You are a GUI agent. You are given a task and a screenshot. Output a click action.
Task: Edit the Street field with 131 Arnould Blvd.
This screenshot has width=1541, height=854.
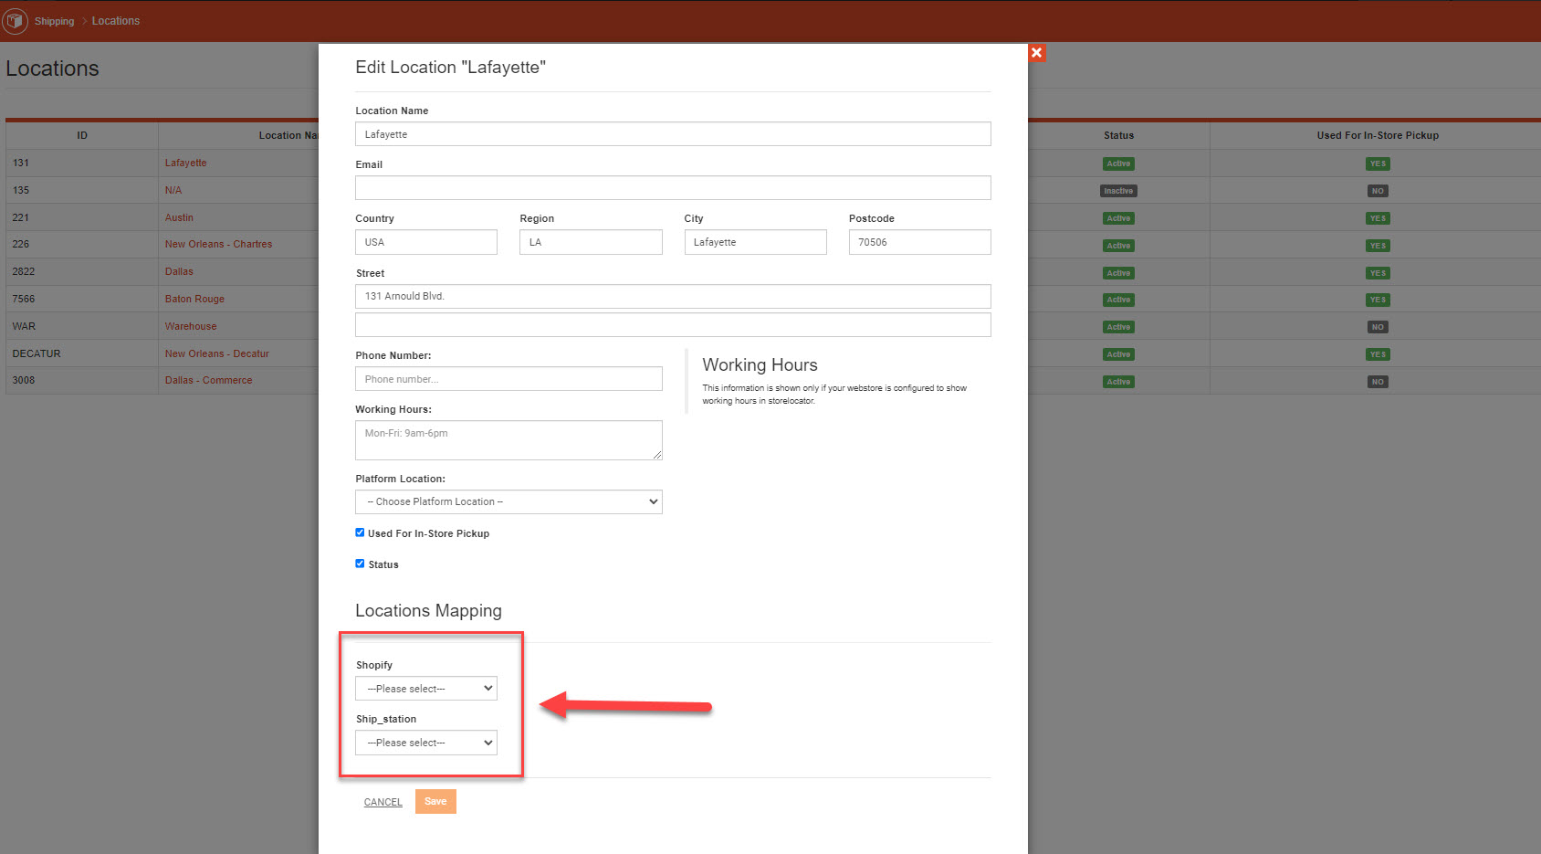(673, 296)
